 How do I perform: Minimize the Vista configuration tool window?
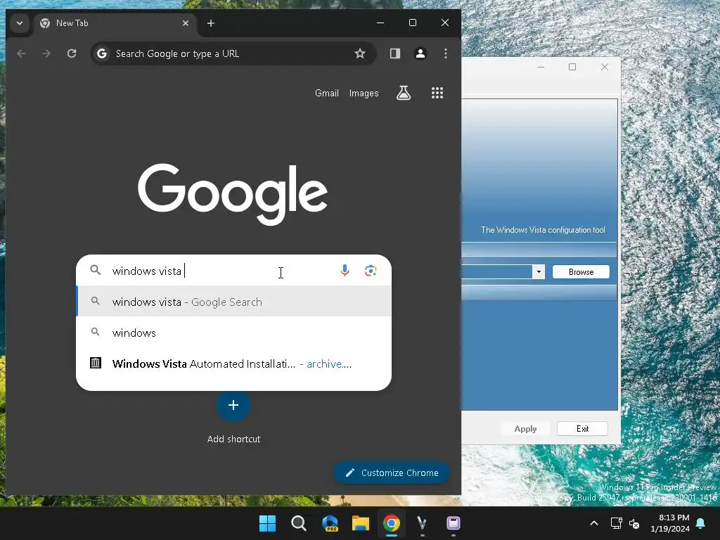pyautogui.click(x=541, y=67)
